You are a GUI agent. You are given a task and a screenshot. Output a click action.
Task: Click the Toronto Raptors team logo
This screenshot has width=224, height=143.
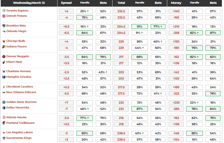click(x=4, y=11)
